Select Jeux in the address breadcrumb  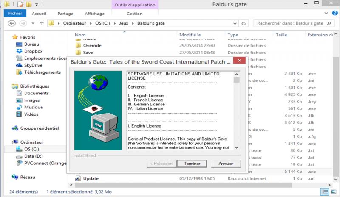click(x=124, y=23)
